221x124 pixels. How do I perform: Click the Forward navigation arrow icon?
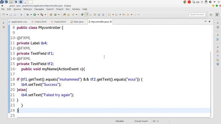[x=135, y=14]
